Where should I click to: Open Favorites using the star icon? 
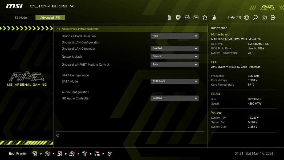(205, 17)
